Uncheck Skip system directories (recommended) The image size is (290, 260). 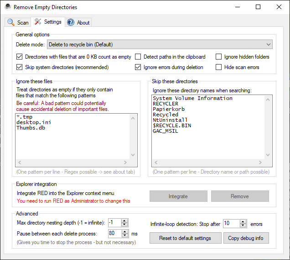click(x=19, y=67)
